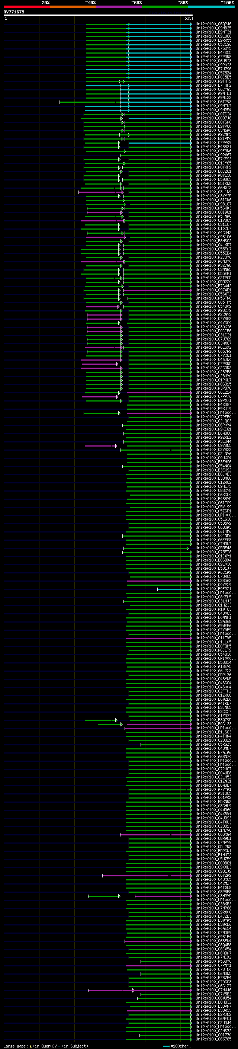This screenshot has height=1049, width=238.
Task: Open hit UniRef100_B9RR55
Action: [x=213, y=40]
